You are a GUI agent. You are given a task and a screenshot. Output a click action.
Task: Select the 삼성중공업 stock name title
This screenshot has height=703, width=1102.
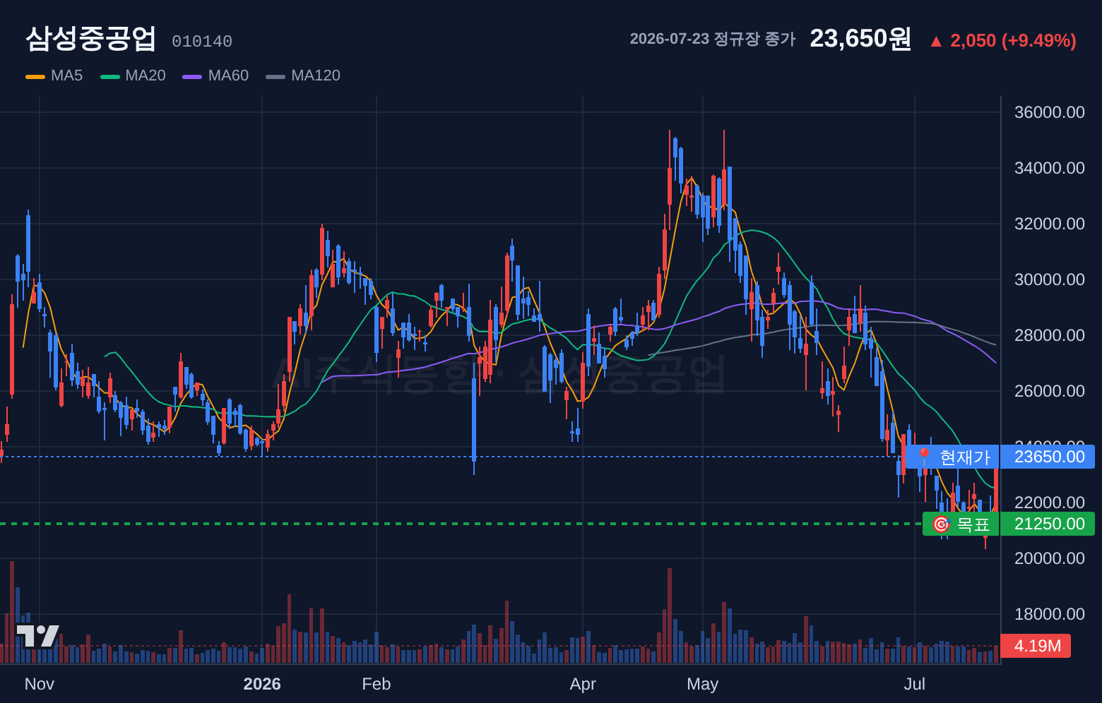[x=90, y=39]
